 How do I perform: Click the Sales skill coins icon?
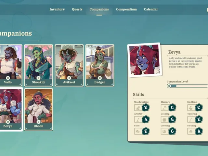pyautogui.click(x=138, y=131)
